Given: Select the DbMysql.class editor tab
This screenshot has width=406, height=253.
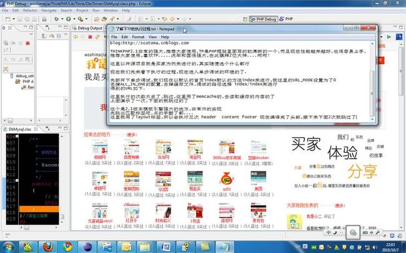Looking at the screenshot, I should point(20,129).
